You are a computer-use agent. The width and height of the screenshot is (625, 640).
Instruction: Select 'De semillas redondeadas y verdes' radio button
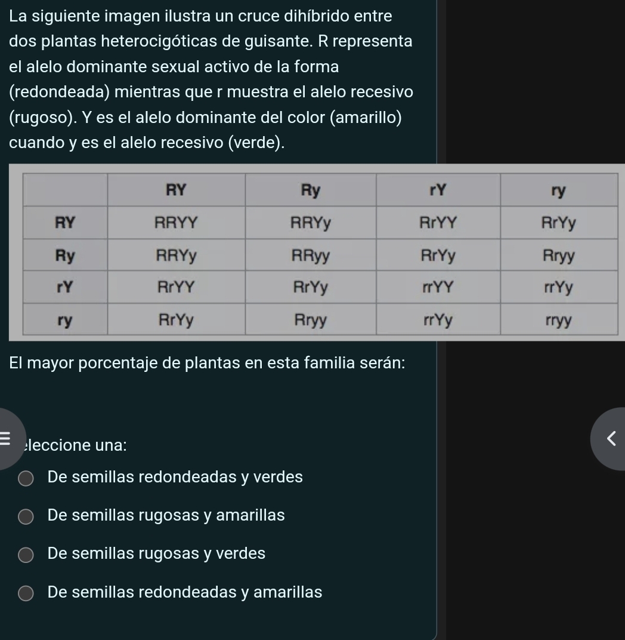pos(26,478)
